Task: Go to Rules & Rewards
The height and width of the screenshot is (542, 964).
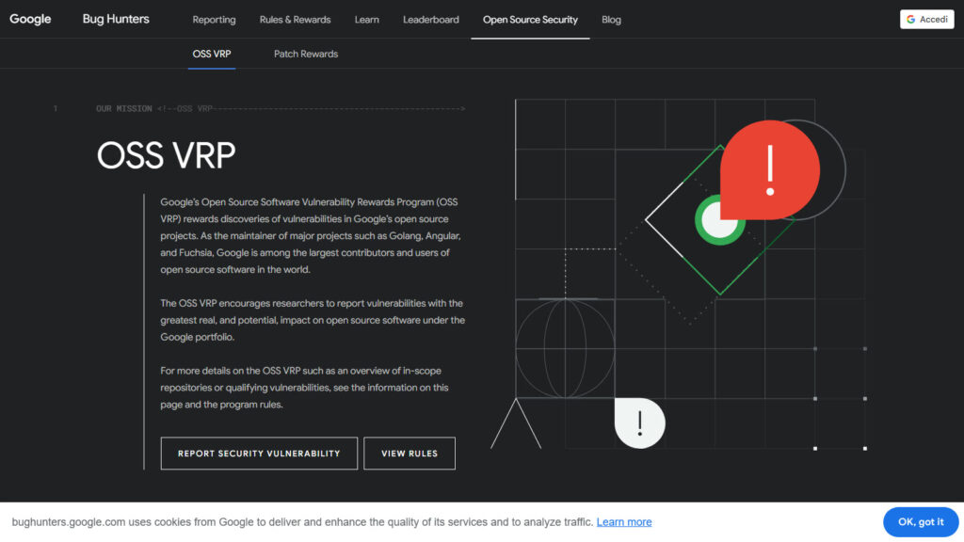Action: coord(295,20)
